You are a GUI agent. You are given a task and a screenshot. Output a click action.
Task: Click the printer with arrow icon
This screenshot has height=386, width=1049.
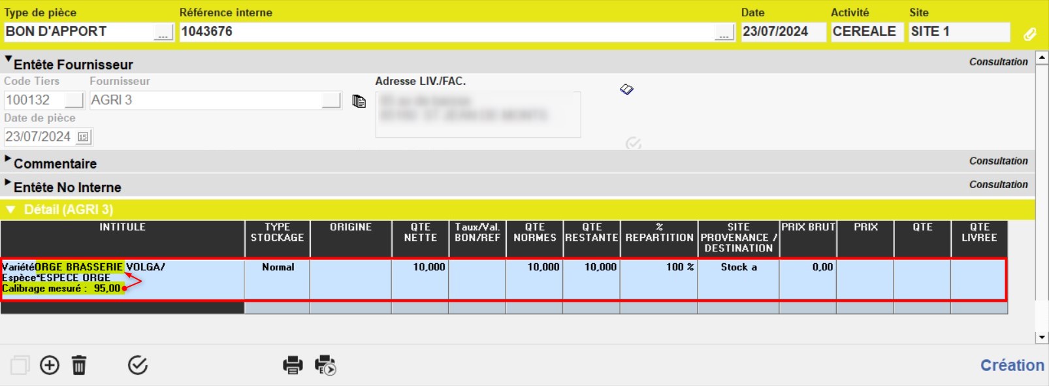(325, 365)
